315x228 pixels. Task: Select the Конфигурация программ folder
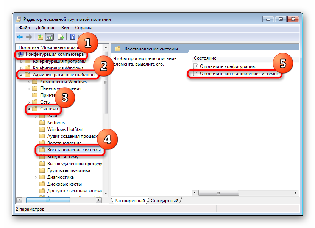pyautogui.click(x=59, y=61)
